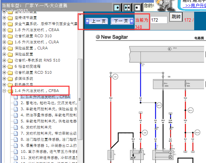Select the 保险丝配置 folder icon without CLRA
206x163 pixels.
click(10, 54)
